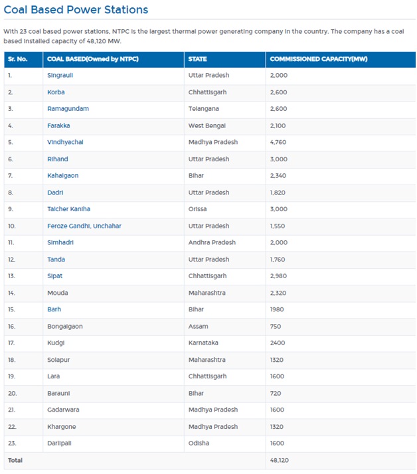Select the Tanda link
The width and height of the screenshot is (417, 474).
(56, 260)
